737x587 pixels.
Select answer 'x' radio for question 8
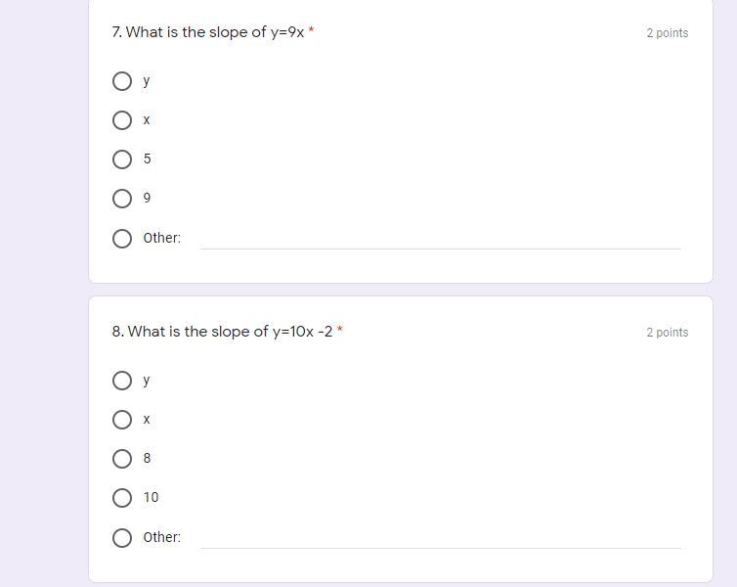[122, 420]
